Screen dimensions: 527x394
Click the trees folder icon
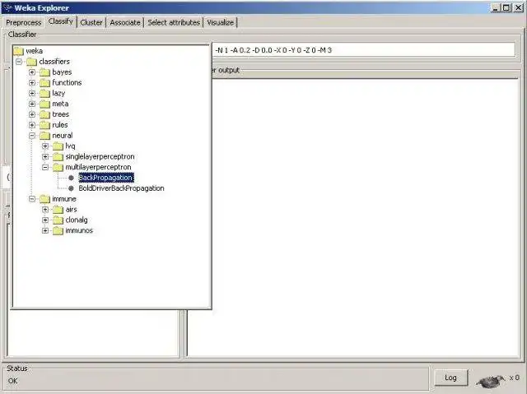pos(44,114)
